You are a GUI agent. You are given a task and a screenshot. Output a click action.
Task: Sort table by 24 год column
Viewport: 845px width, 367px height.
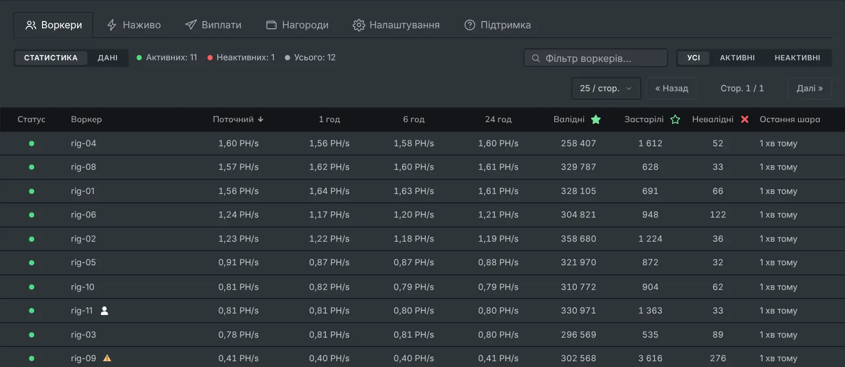pyautogui.click(x=498, y=120)
